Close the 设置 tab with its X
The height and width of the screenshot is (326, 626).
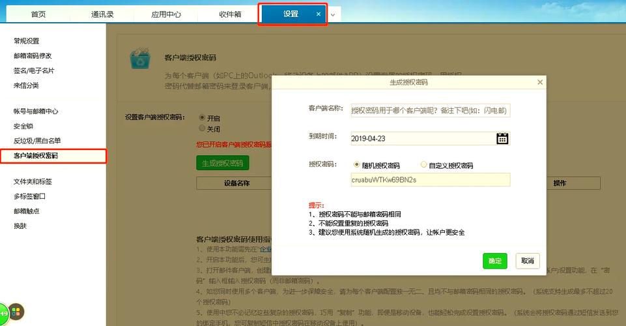[x=318, y=14]
